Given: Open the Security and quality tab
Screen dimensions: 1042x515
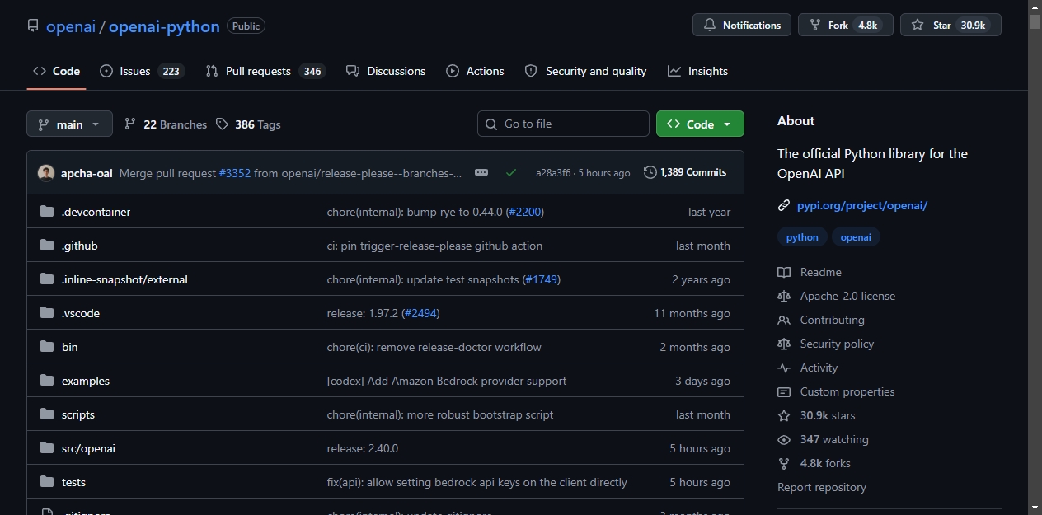Looking at the screenshot, I should point(585,71).
